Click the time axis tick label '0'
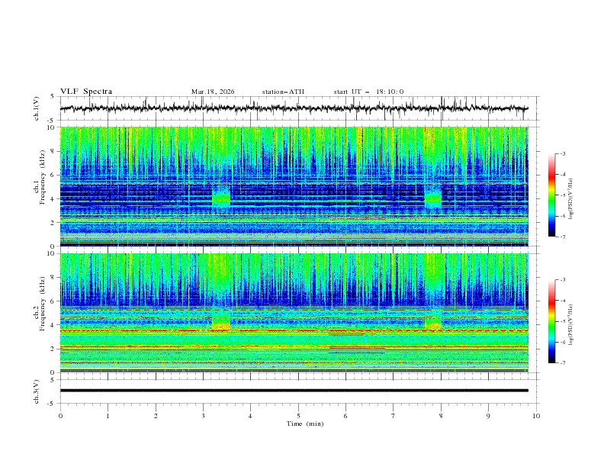Screen dimensions: 604x467 coord(60,416)
